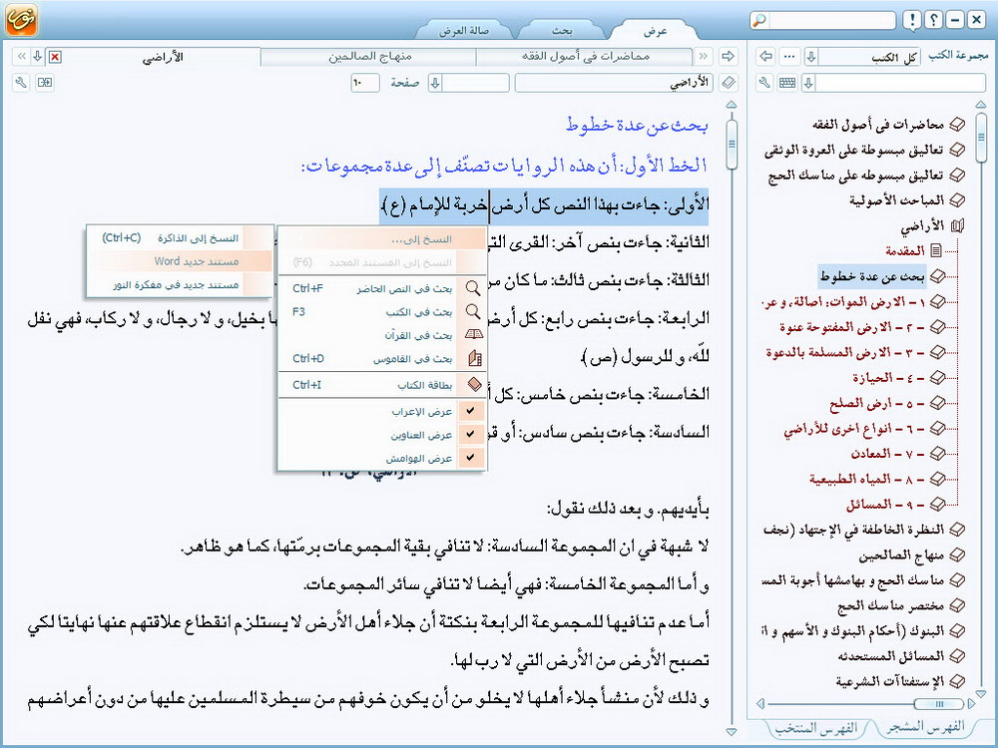Viewport: 998px width, 748px height.
Task: Click the double chevron before the محاضرات tab
Action: click(x=704, y=57)
